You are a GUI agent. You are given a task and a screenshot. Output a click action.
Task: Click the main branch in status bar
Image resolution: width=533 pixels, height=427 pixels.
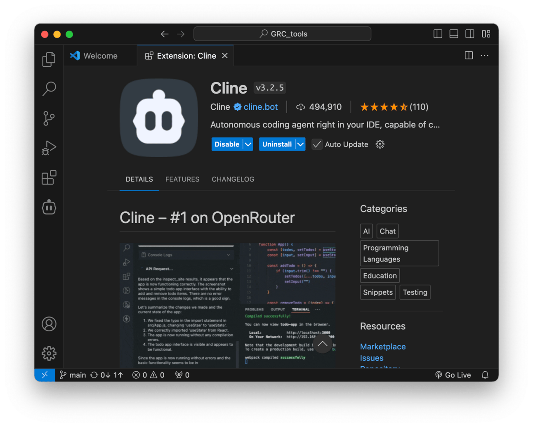pyautogui.click(x=73, y=375)
